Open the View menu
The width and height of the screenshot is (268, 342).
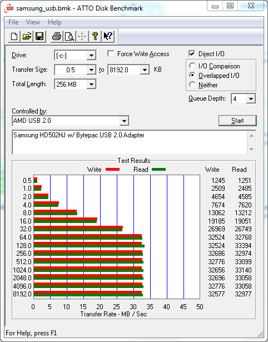click(33, 22)
